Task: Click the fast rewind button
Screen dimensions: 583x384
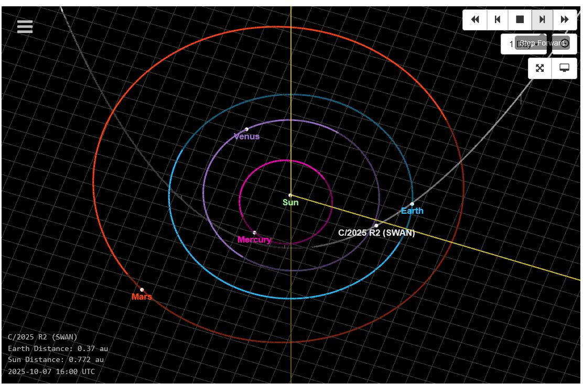Action: click(475, 19)
